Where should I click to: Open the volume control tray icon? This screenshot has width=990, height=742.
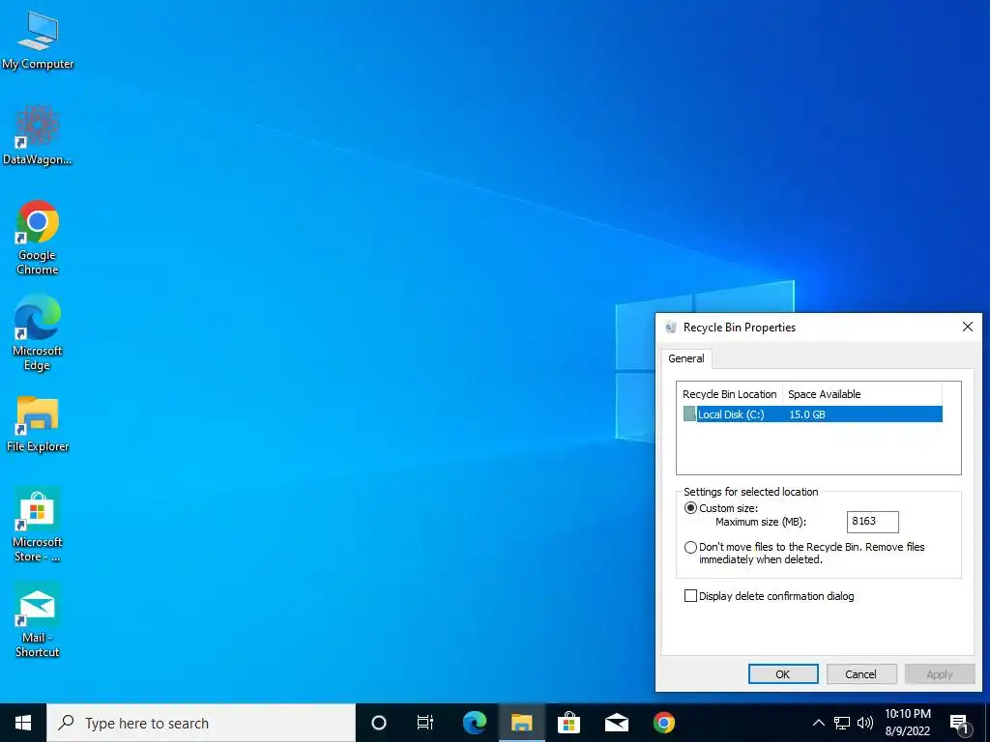pos(865,723)
